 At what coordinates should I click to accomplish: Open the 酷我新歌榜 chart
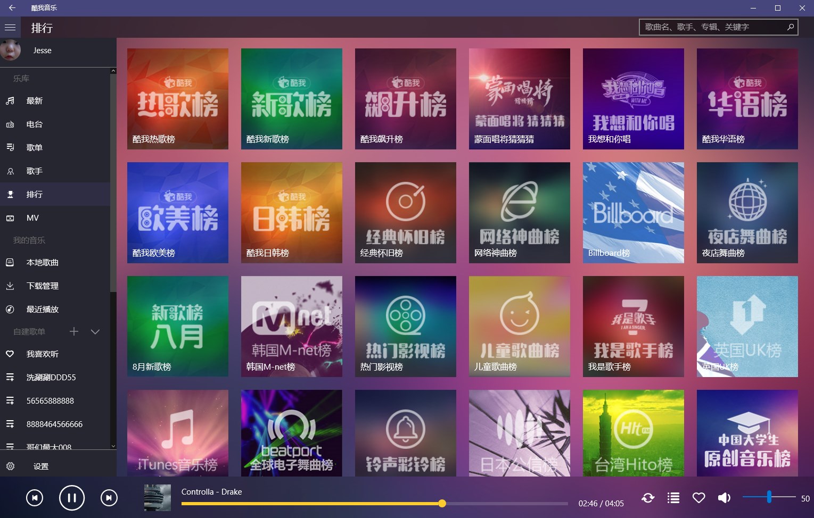[292, 99]
